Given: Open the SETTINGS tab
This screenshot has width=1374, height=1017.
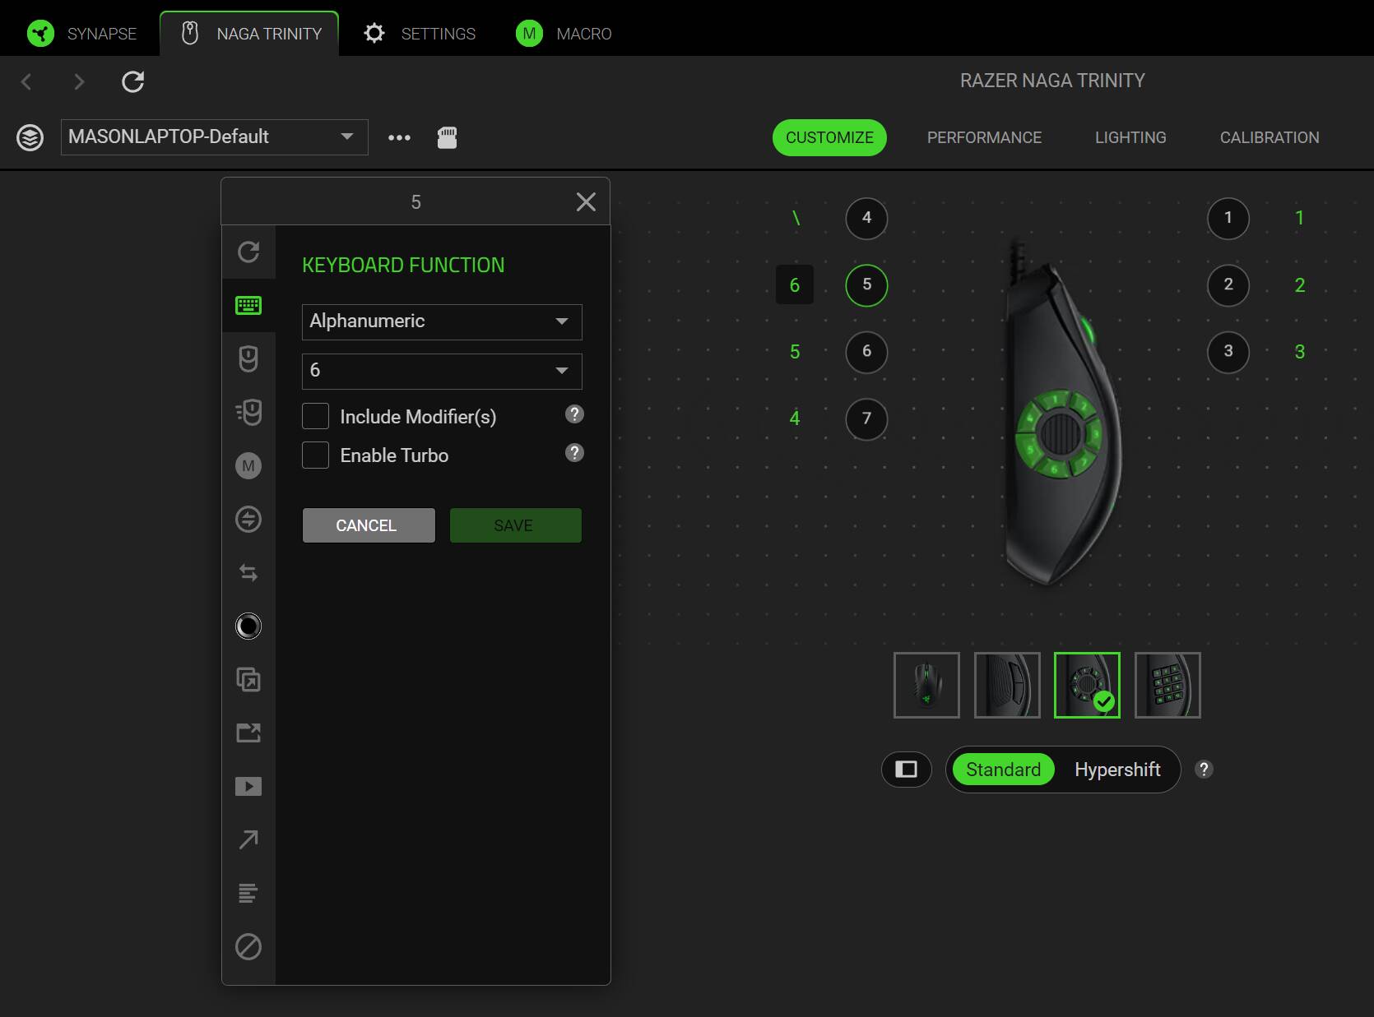Looking at the screenshot, I should (420, 34).
